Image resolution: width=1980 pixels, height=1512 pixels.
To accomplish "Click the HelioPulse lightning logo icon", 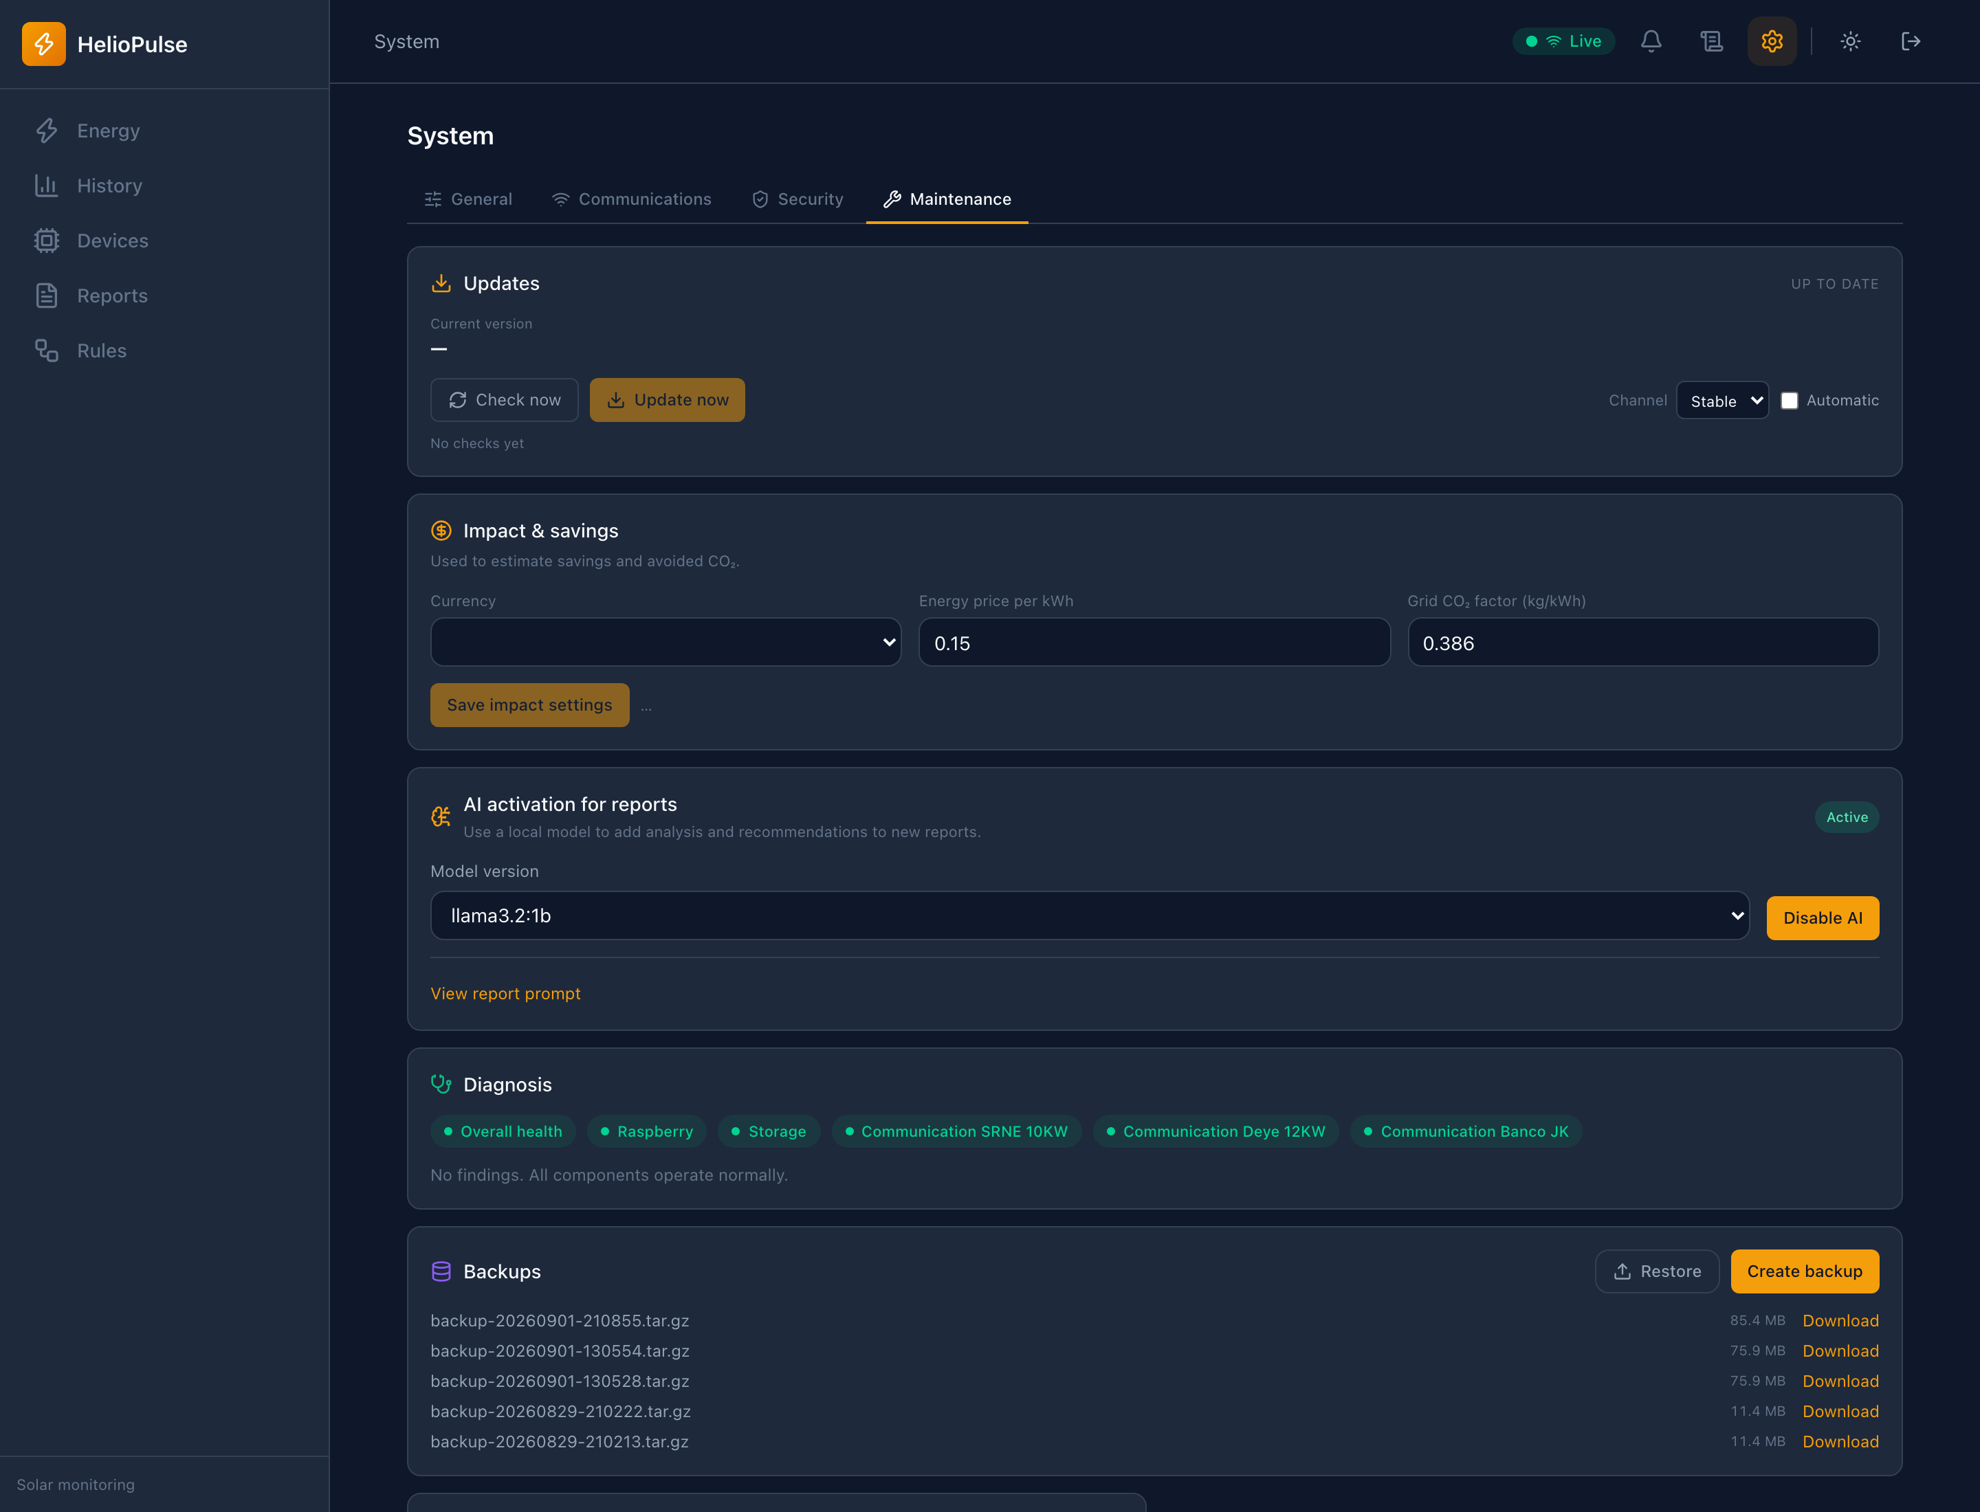I will (43, 43).
